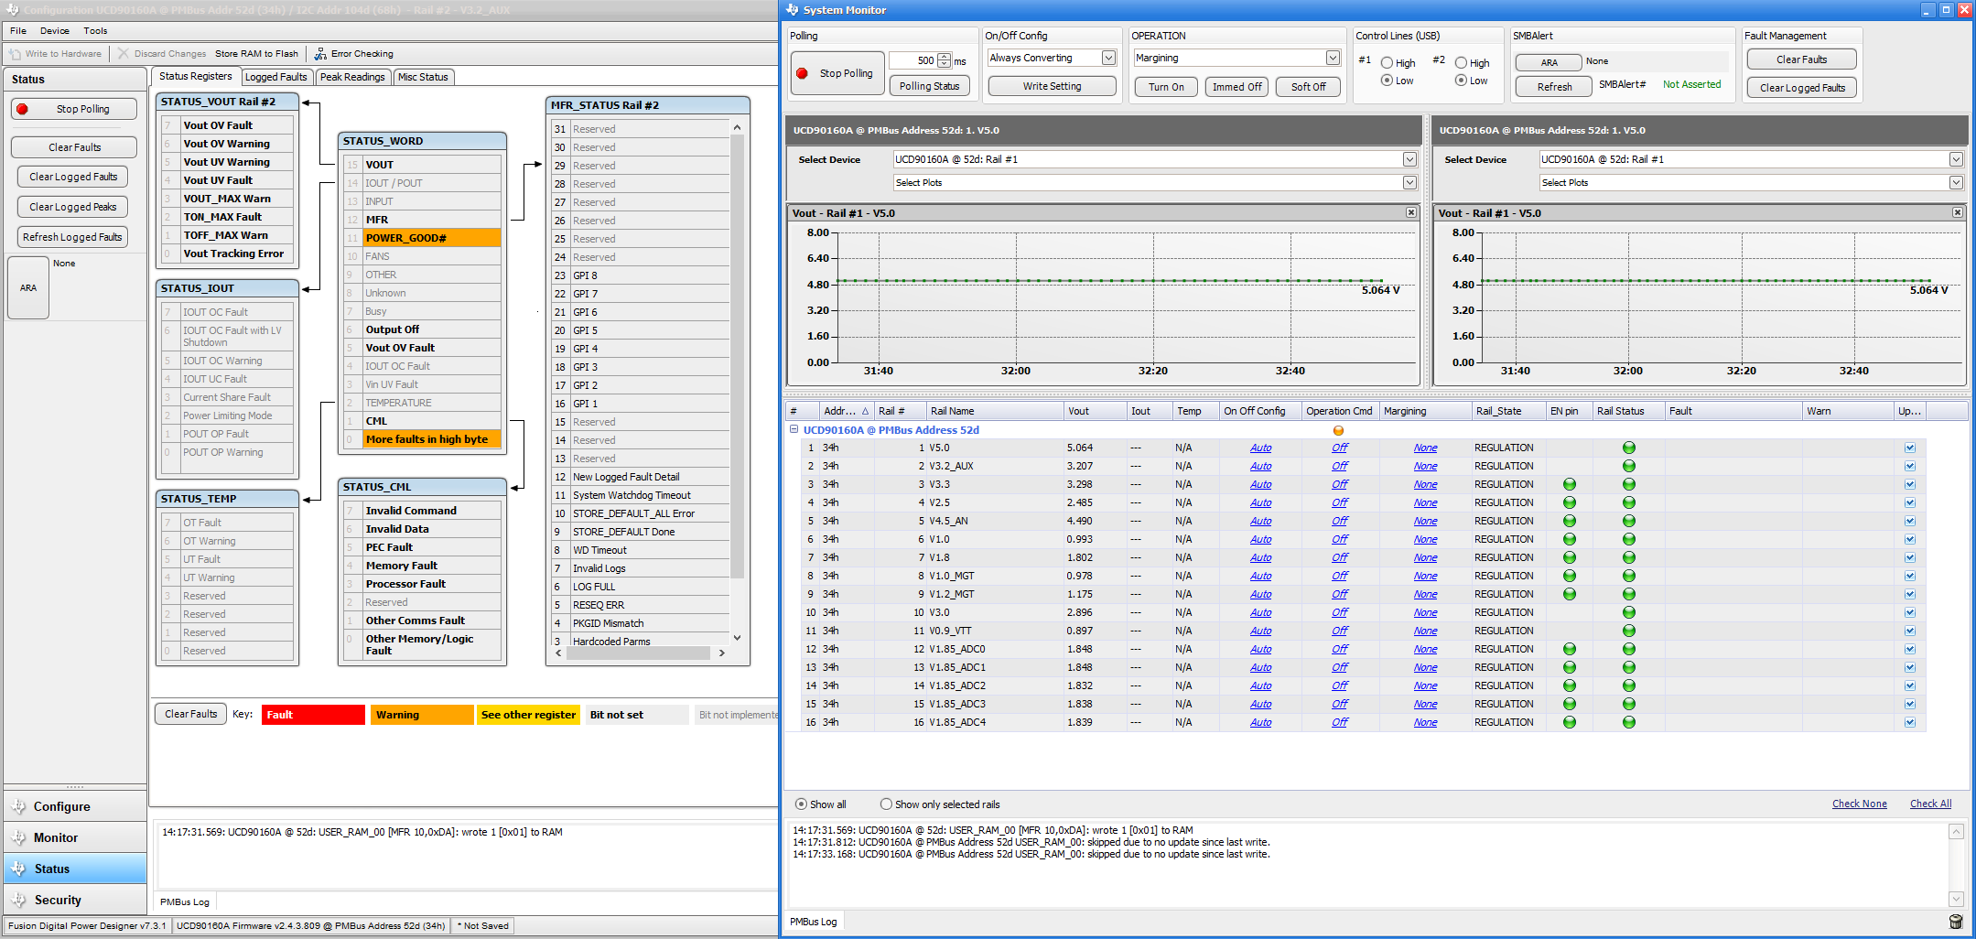
Task: Click the Write to Hardware icon
Action: pyautogui.click(x=16, y=54)
